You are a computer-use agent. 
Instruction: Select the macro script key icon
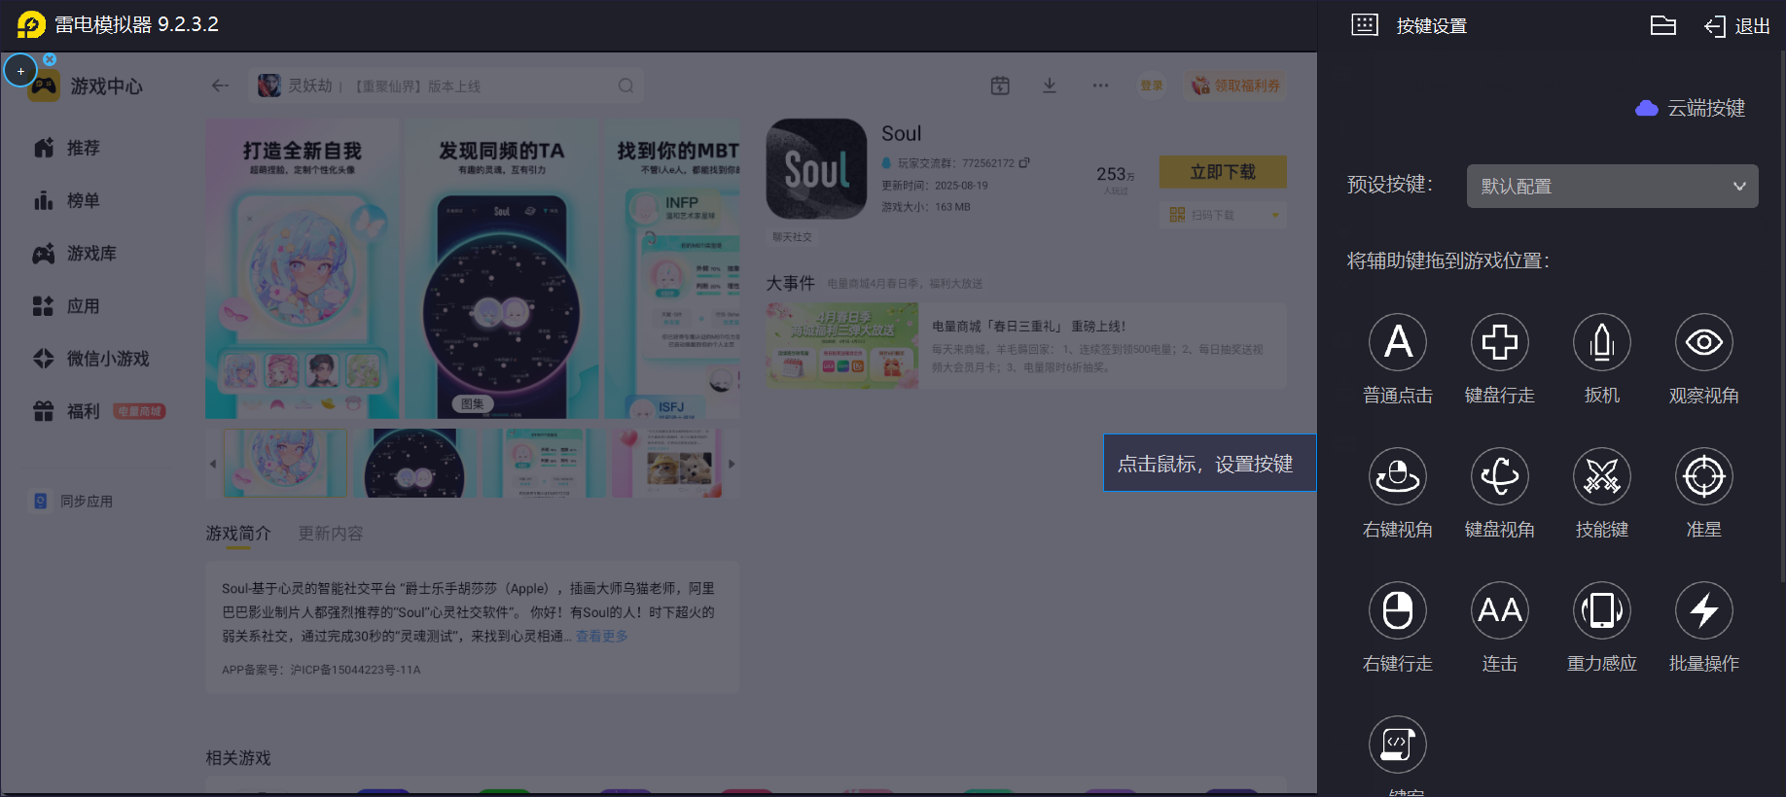pyautogui.click(x=1398, y=745)
